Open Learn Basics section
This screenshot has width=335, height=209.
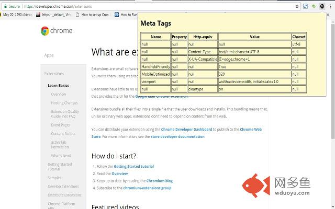pyautogui.click(x=58, y=86)
